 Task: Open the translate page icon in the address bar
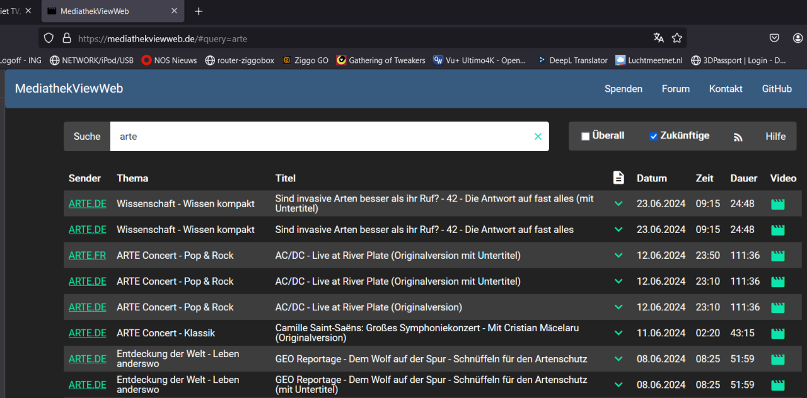(x=658, y=38)
